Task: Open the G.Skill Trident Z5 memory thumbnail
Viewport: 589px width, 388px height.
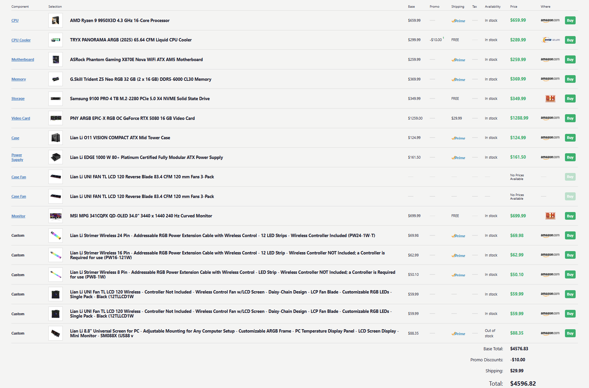Action: [55, 79]
